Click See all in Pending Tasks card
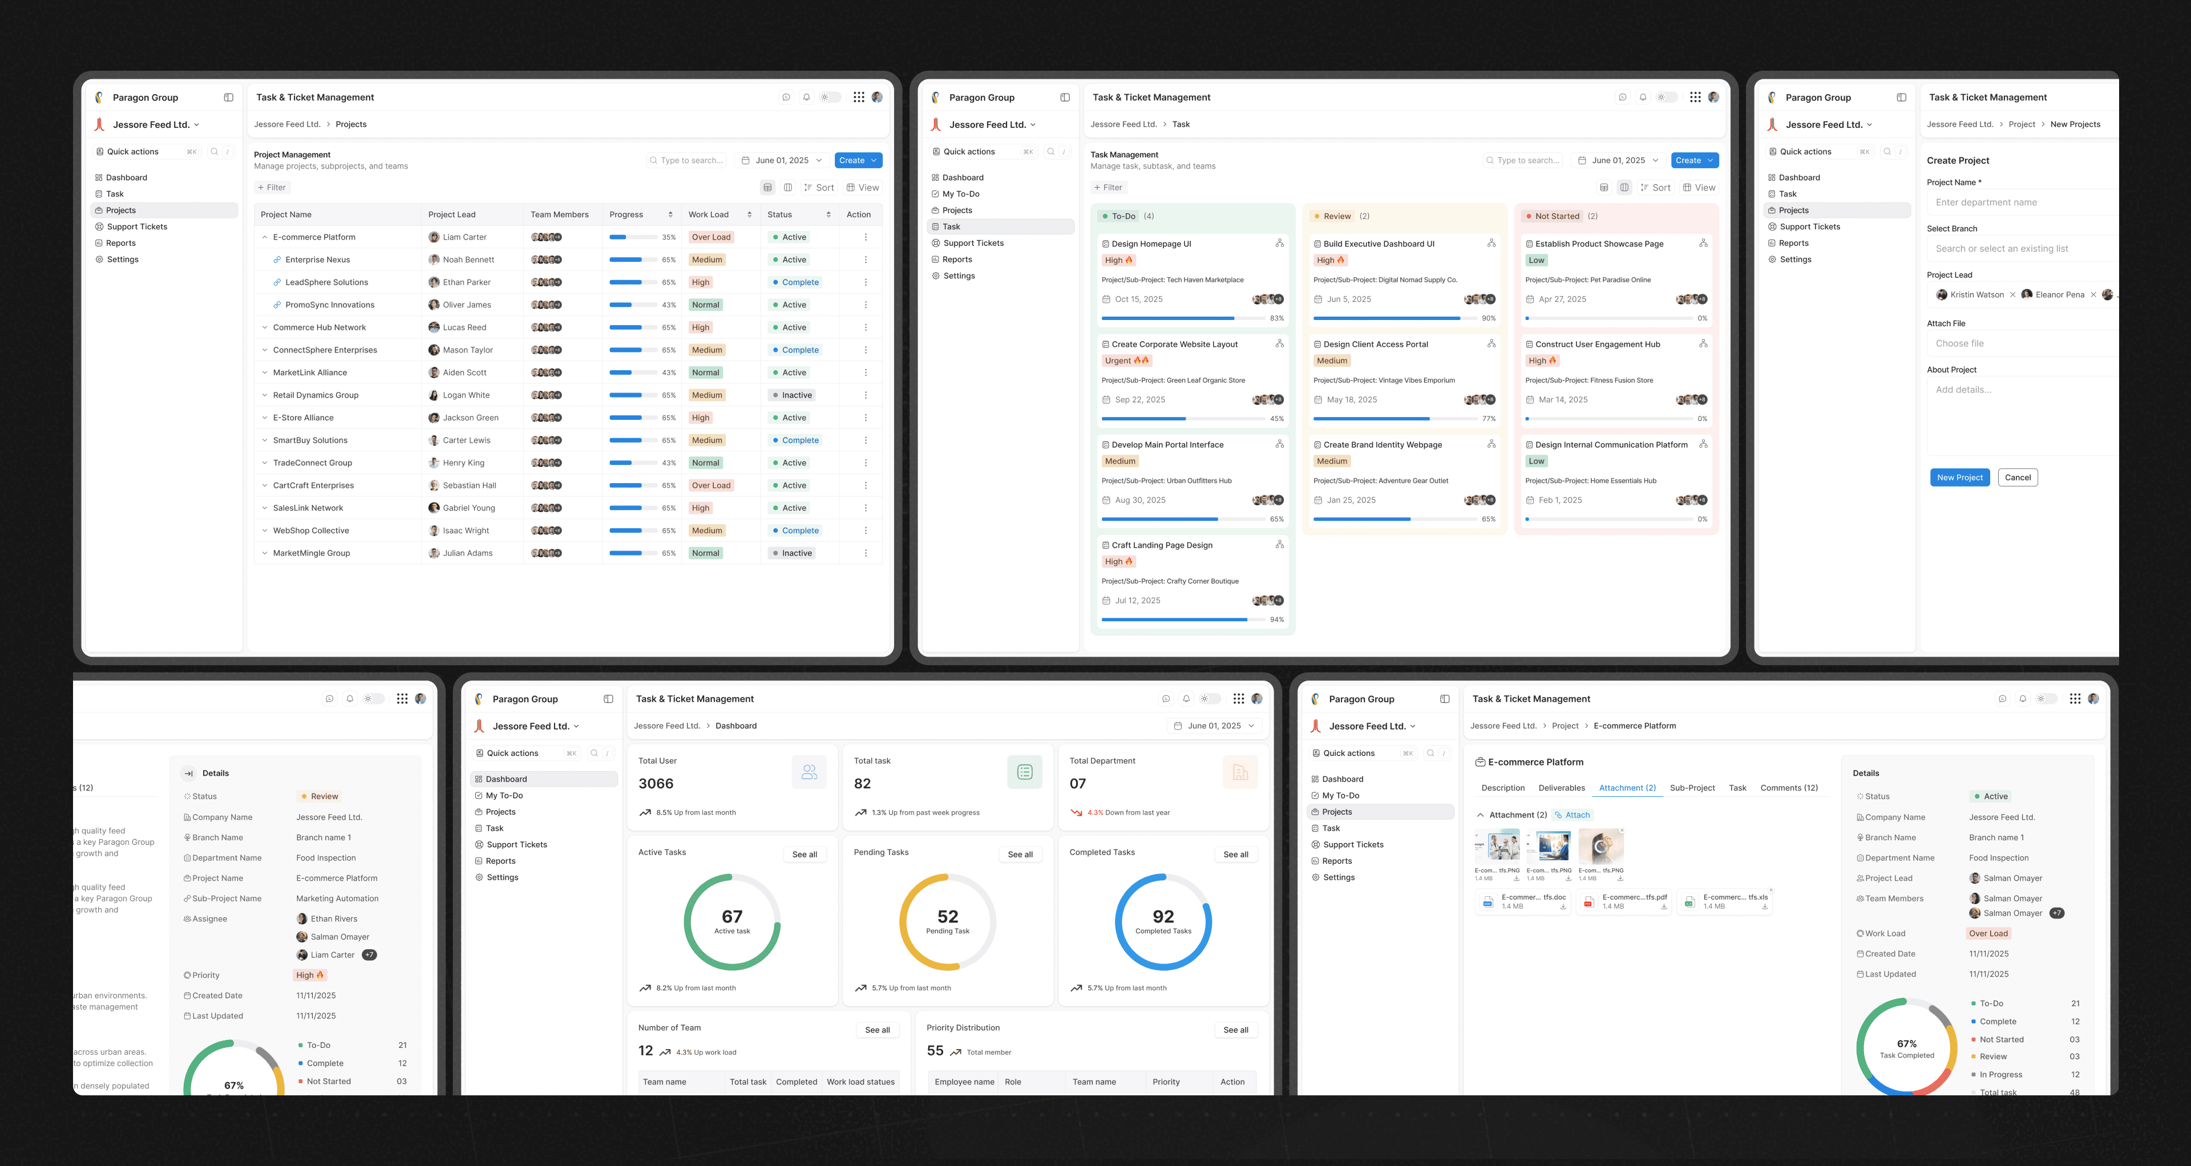2191x1166 pixels. [x=1020, y=854]
